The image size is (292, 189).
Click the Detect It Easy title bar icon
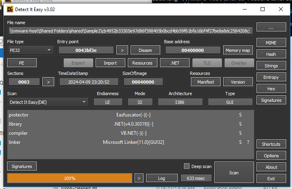tap(10, 9)
